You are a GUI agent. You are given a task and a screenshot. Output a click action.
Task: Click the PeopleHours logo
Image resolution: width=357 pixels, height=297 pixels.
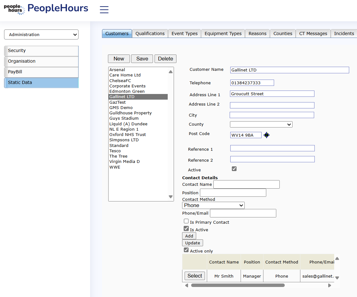click(46, 9)
